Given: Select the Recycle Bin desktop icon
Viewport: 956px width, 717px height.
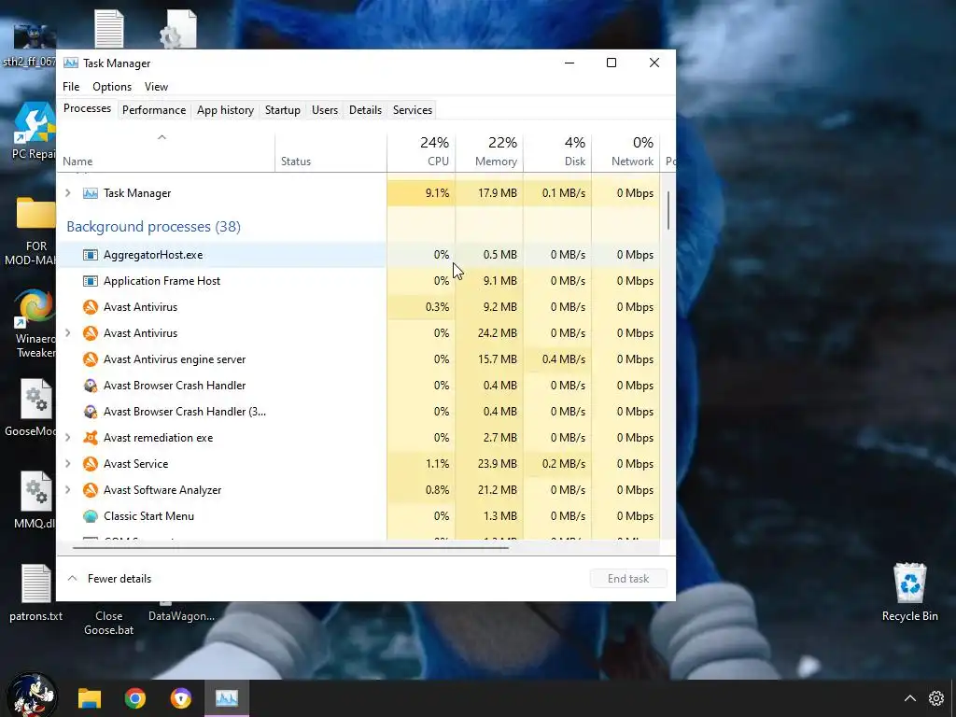Looking at the screenshot, I should pos(909,593).
